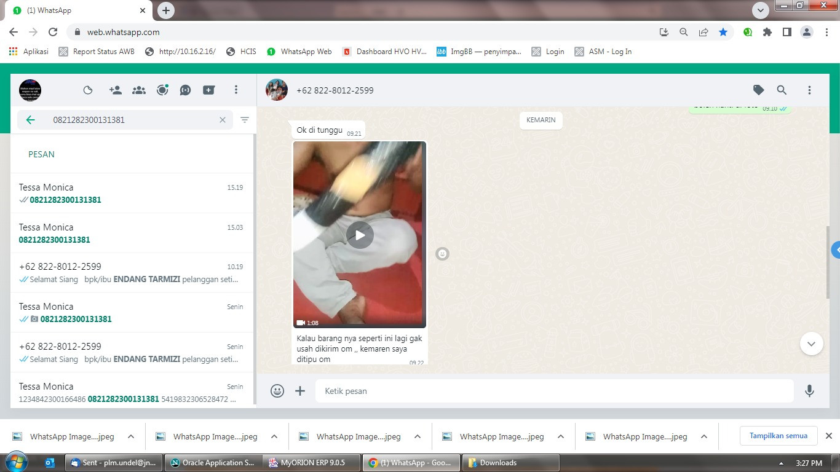Open the channels/broadcast chat bubble icon

[186, 90]
